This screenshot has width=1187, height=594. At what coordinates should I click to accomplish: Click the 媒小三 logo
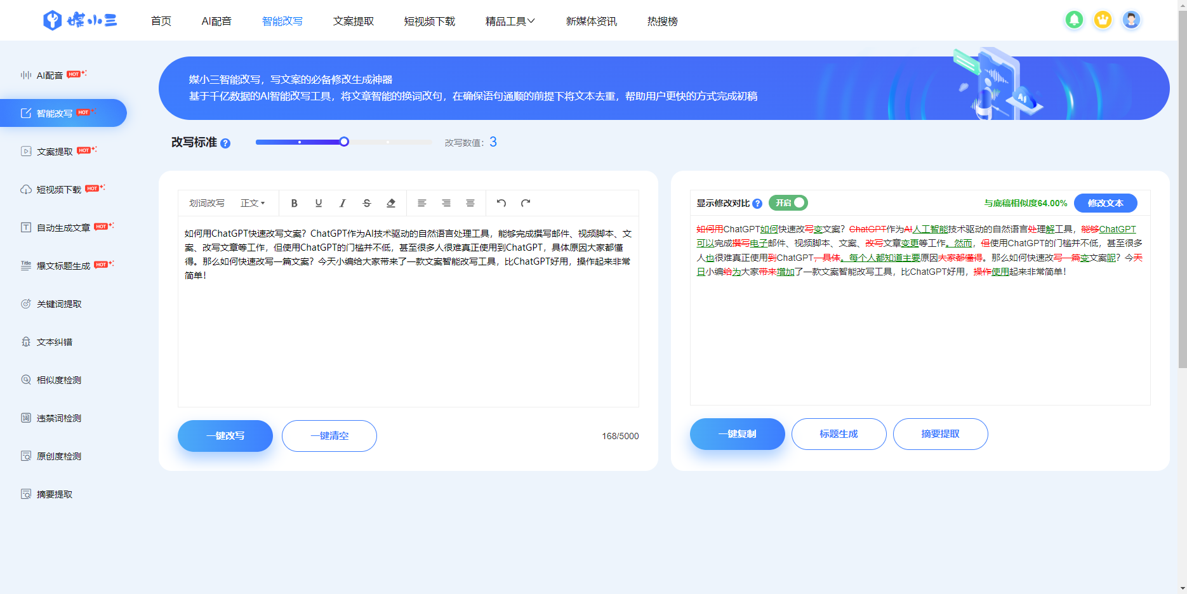(80, 20)
